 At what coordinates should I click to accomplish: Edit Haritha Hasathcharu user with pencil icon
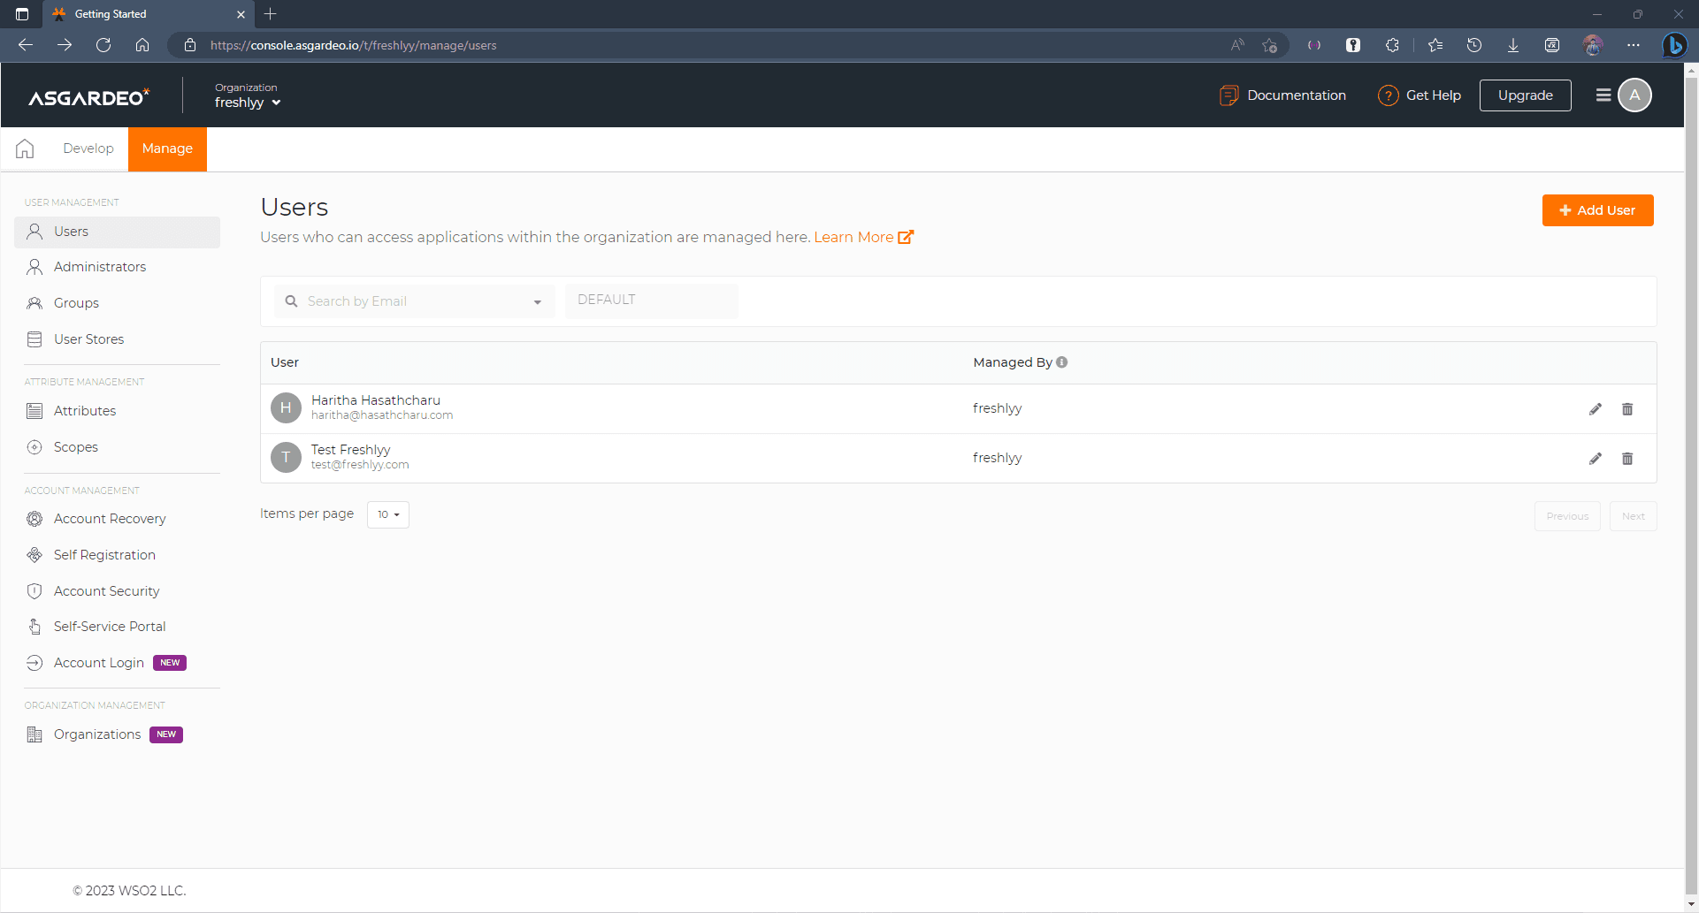[1596, 409]
